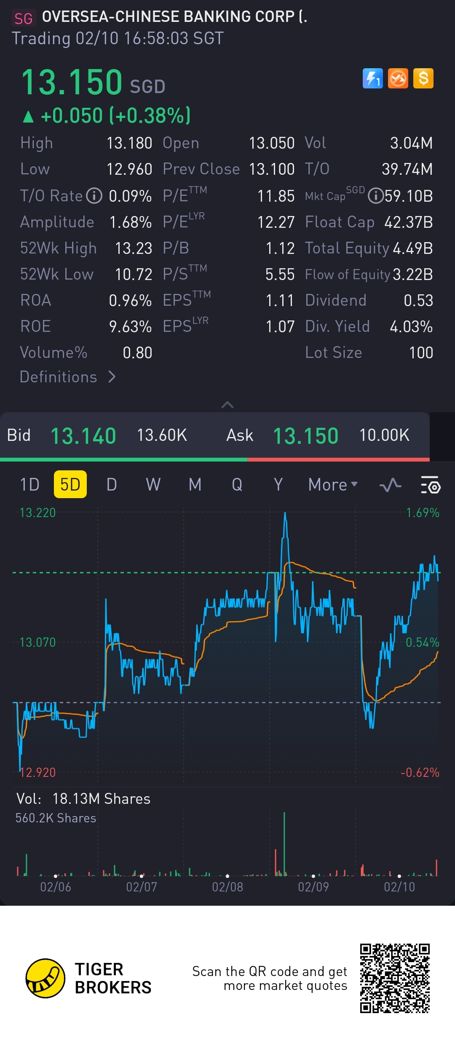Switch to the monthly M chart
This screenshot has width=455, height=1051.
(x=195, y=485)
